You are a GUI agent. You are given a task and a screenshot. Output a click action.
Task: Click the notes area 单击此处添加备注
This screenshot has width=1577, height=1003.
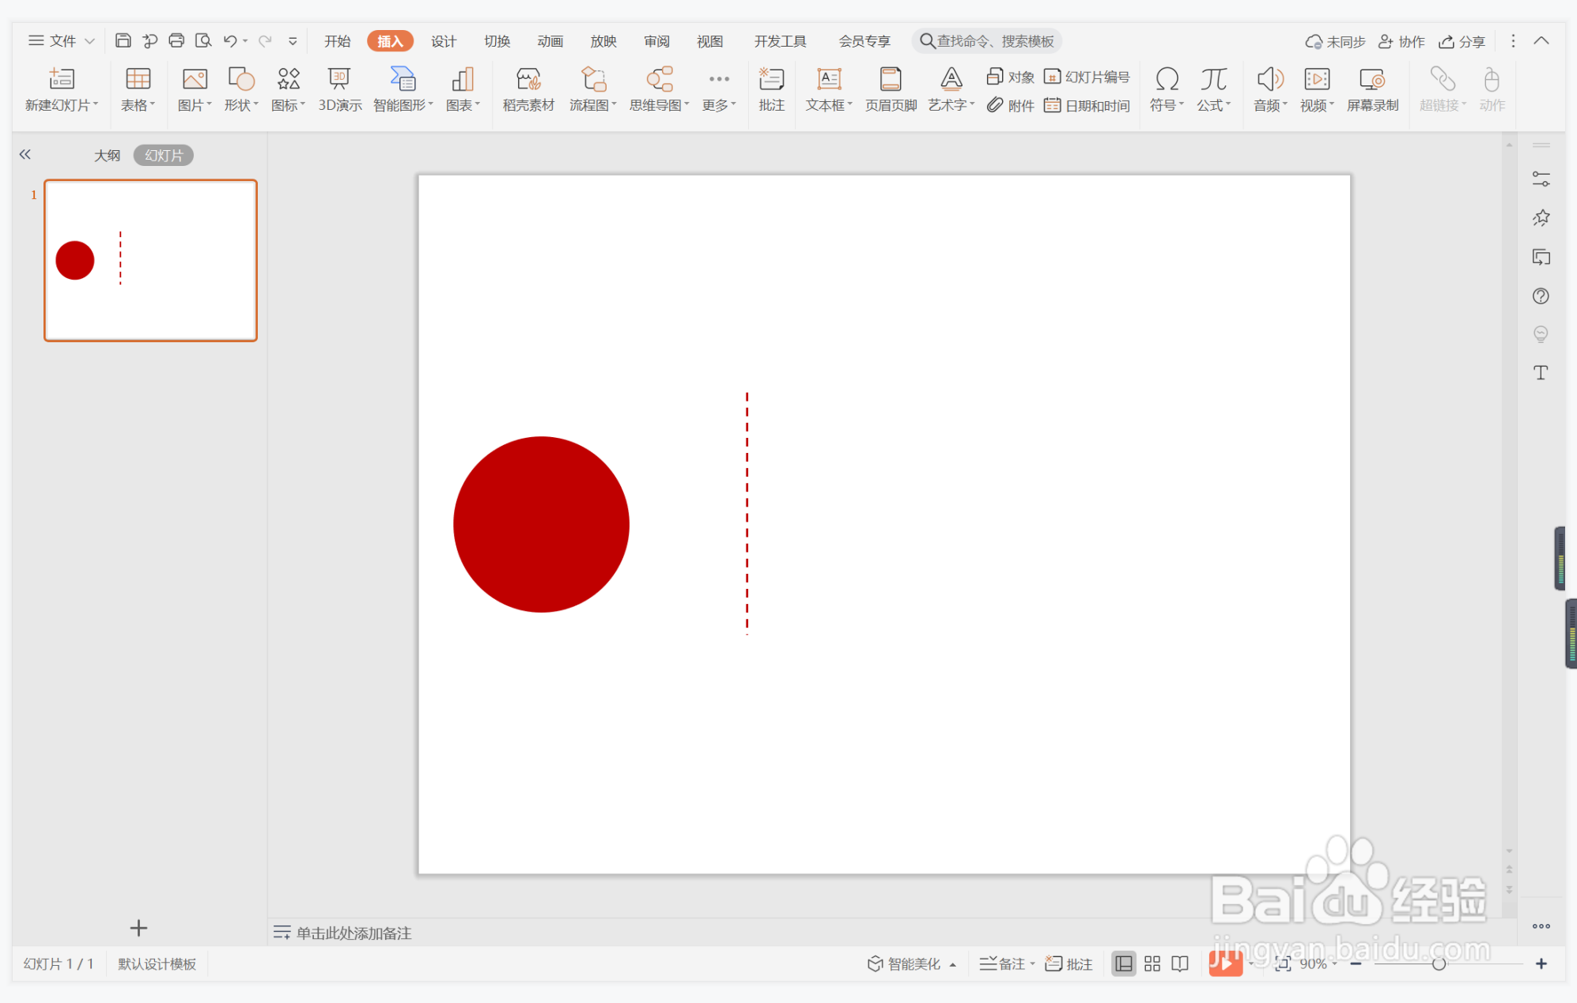(354, 933)
